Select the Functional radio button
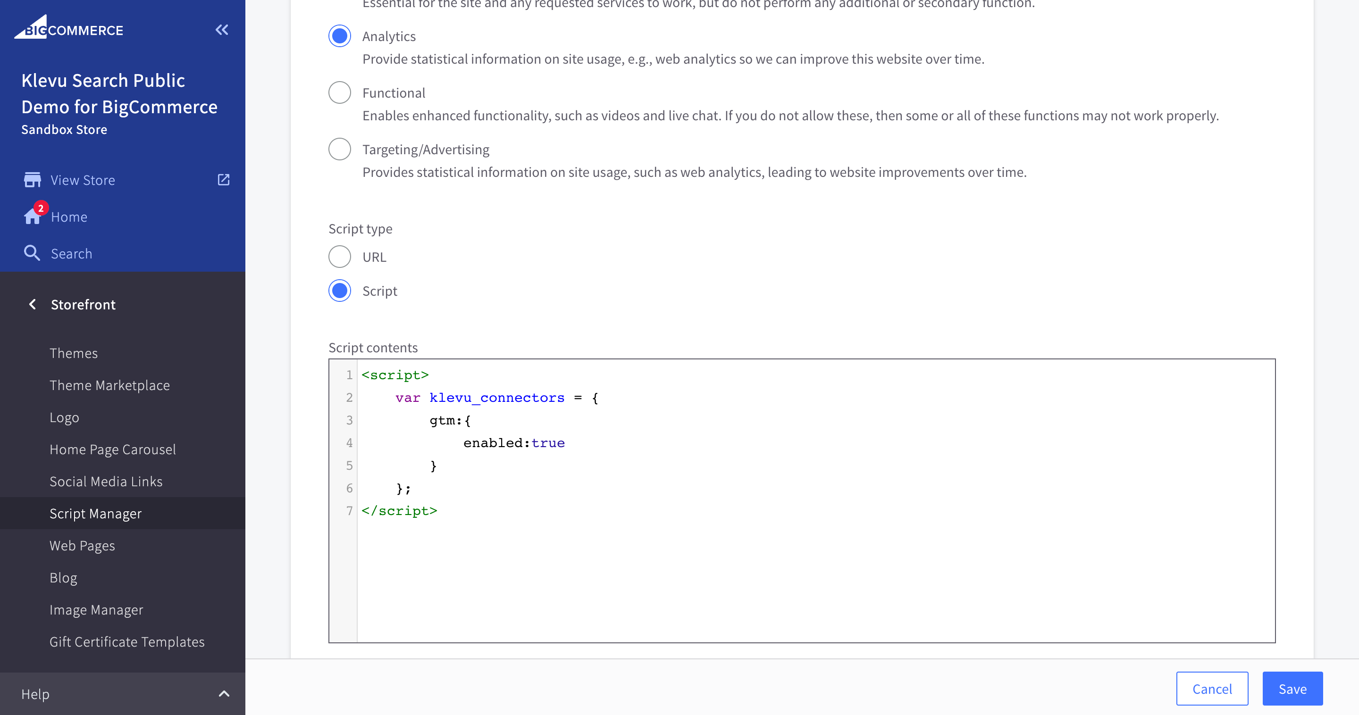Screen dimensions: 1359x715 340,92
